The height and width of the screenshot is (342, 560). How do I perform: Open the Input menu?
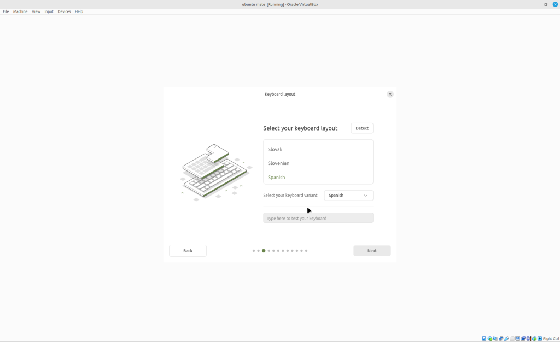click(x=49, y=11)
